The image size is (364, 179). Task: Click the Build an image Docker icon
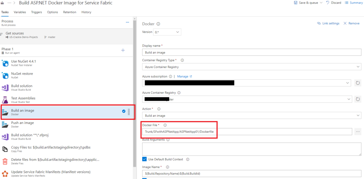coord(5,112)
